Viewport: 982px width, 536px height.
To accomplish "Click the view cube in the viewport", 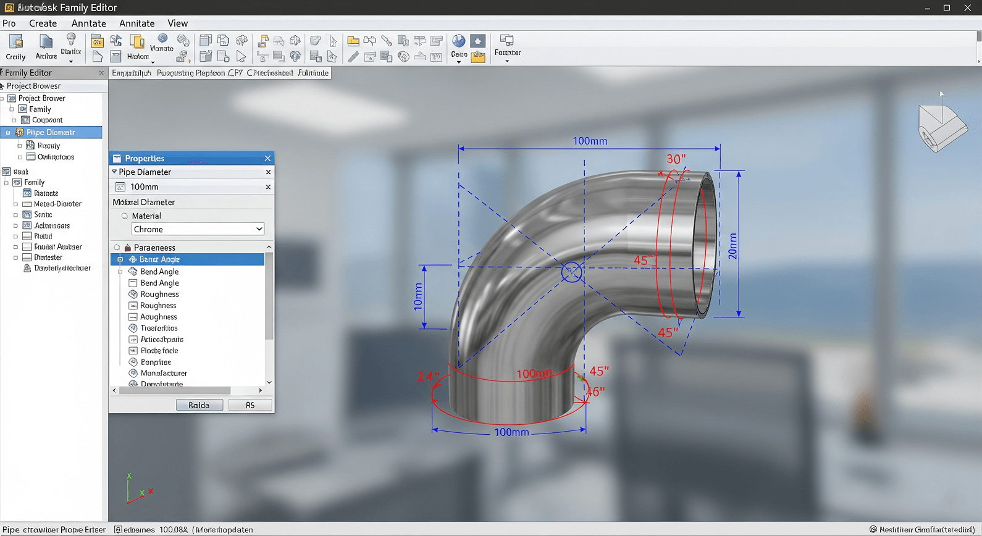I will [x=942, y=128].
